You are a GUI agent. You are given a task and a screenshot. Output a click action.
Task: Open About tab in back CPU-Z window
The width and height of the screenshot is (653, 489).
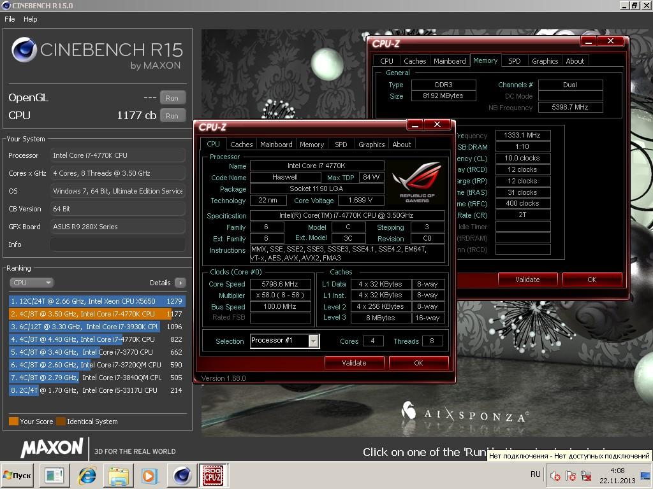(575, 61)
